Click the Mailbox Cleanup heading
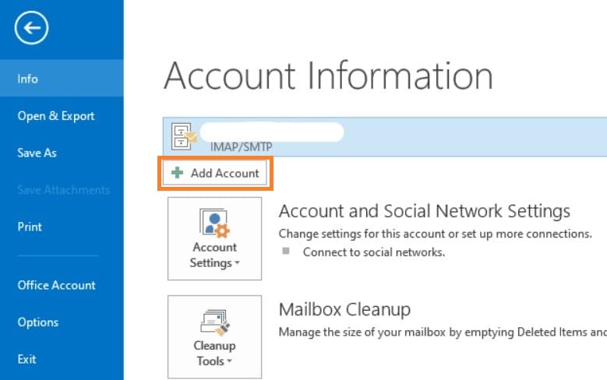Screen dimensions: 607x380 tap(344, 310)
